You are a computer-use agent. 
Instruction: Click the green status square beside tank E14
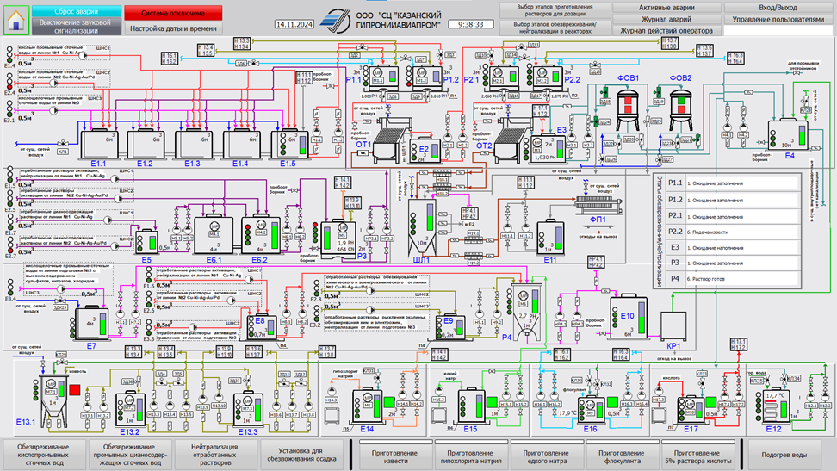pos(389,403)
